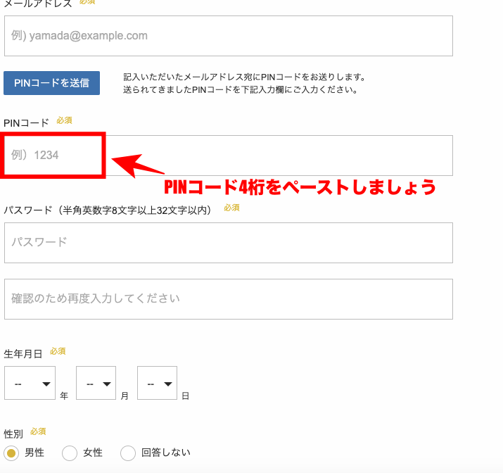Select the 回答しない radio button
The width and height of the screenshot is (503, 473).
[128, 453]
